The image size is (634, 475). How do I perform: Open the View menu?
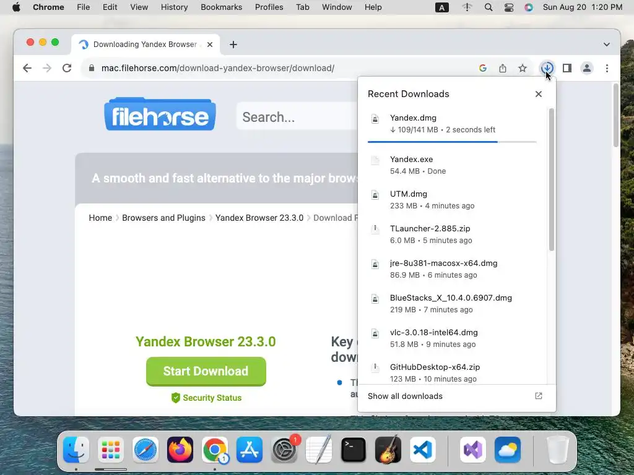(x=139, y=7)
